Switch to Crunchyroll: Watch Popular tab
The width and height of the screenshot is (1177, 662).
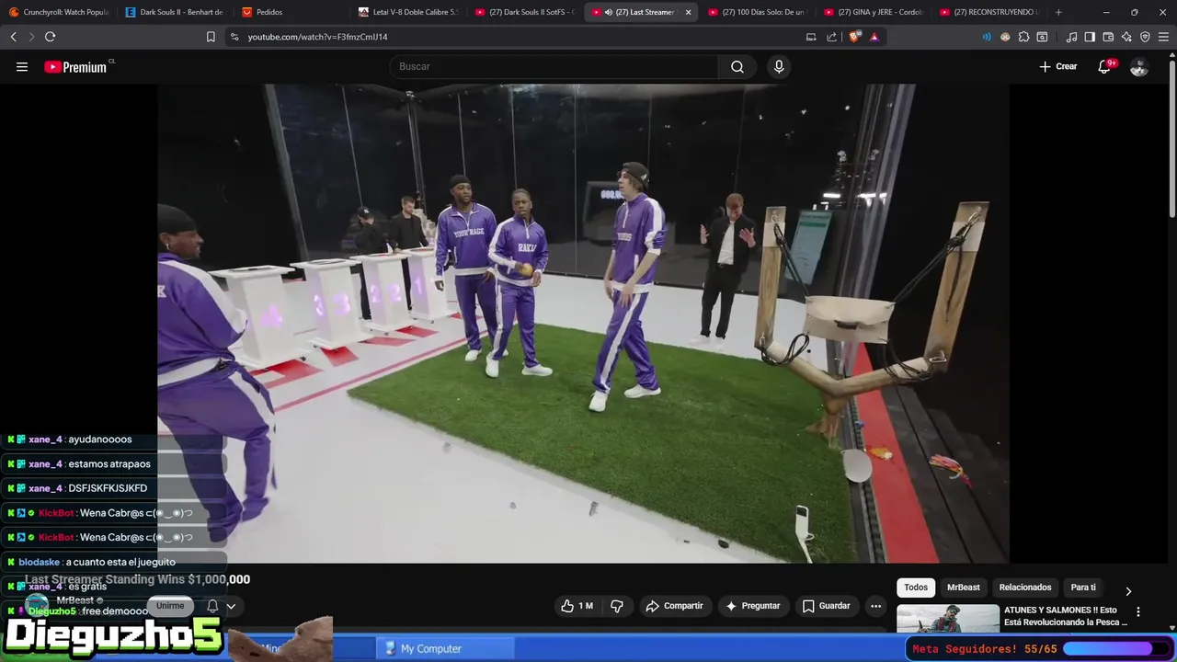[x=58, y=12]
